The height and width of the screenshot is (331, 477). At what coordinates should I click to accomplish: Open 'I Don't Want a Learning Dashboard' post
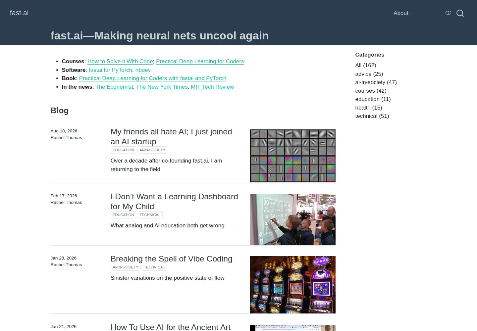pyautogui.click(x=174, y=201)
